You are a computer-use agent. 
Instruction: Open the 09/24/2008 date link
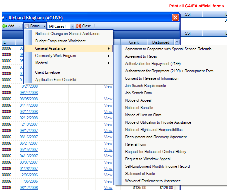pyautogui.click(x=29, y=93)
